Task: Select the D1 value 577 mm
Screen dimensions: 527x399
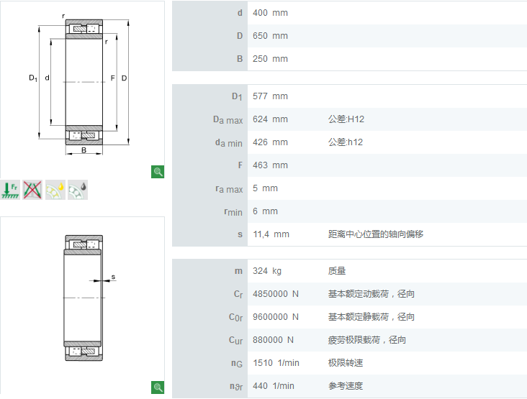Action: (x=270, y=96)
